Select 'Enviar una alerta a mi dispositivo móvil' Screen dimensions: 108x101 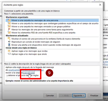pyautogui.click(x=46, y=45)
